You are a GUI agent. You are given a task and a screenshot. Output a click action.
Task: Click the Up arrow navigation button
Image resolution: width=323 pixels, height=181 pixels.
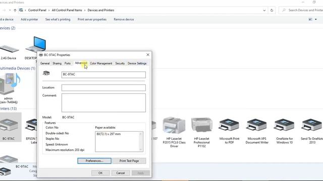tap(15, 10)
